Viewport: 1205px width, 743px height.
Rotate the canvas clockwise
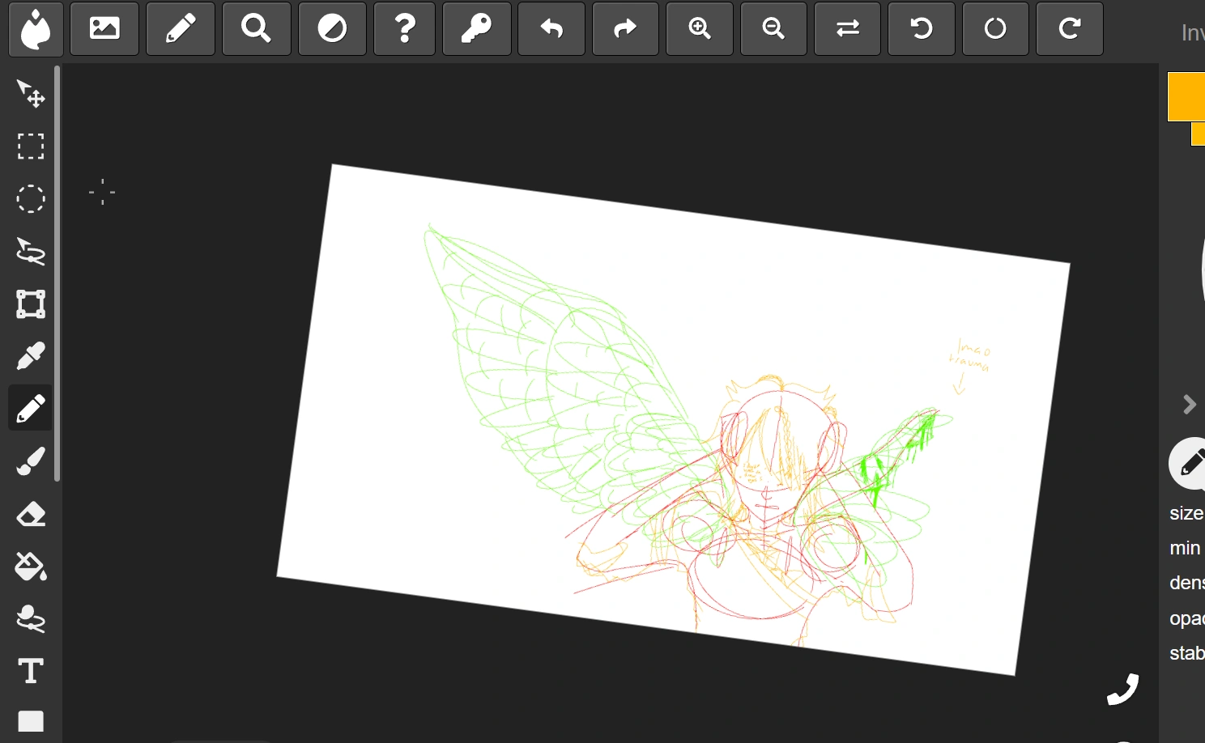coord(1069,28)
